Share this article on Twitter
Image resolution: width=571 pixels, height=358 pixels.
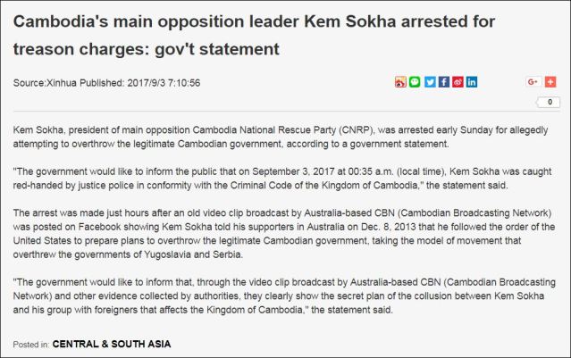430,82
